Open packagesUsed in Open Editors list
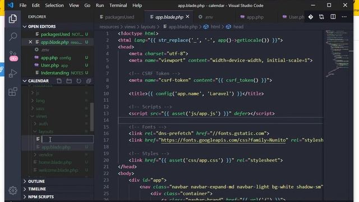Viewport: 359px width, 202px height. [x=55, y=34]
